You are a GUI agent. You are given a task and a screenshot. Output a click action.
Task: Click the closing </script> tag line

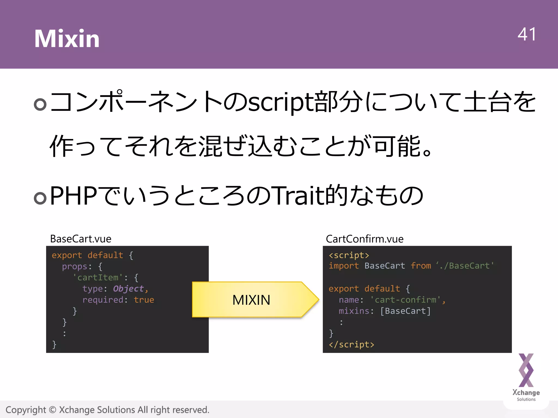click(x=351, y=345)
